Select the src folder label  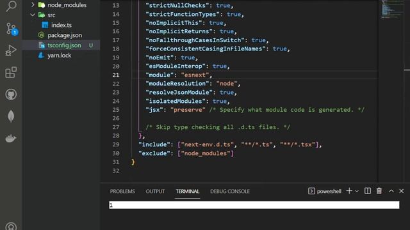pos(51,15)
